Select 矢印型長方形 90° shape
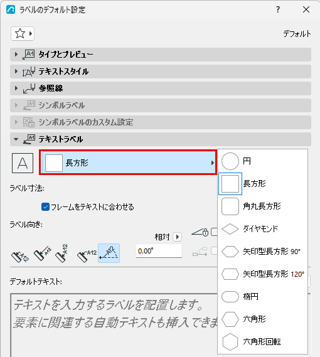Viewport: 320px width, 357px height. coord(263,252)
